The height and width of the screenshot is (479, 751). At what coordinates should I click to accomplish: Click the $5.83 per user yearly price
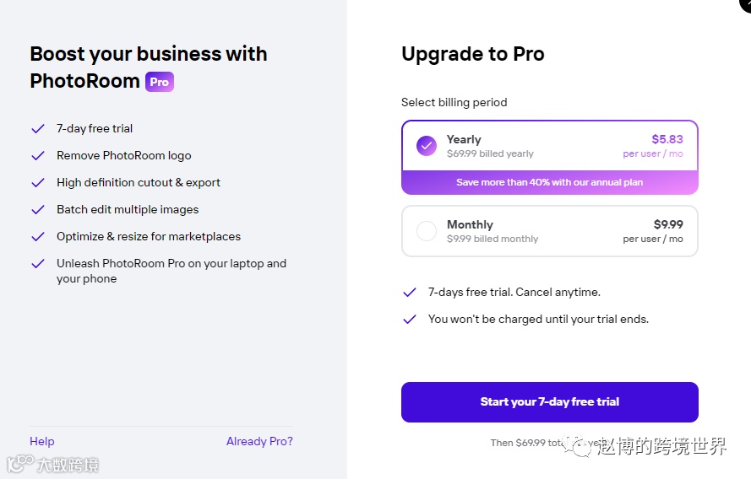pyautogui.click(x=667, y=139)
